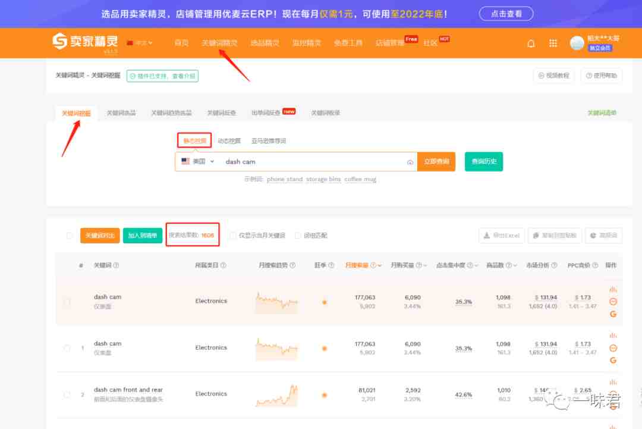Click help icon next to 月搜索趋势 header
The height and width of the screenshot is (429, 642).
(292, 265)
